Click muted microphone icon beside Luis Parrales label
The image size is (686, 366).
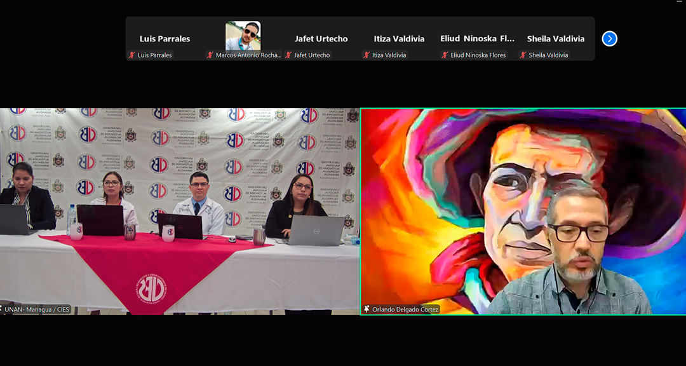(x=131, y=55)
